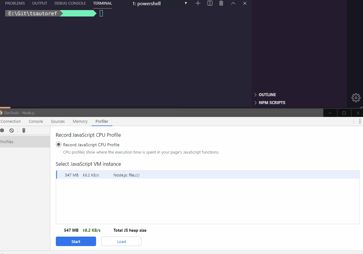Select DevTools Profiler tab
The height and width of the screenshot is (254, 363).
click(102, 121)
